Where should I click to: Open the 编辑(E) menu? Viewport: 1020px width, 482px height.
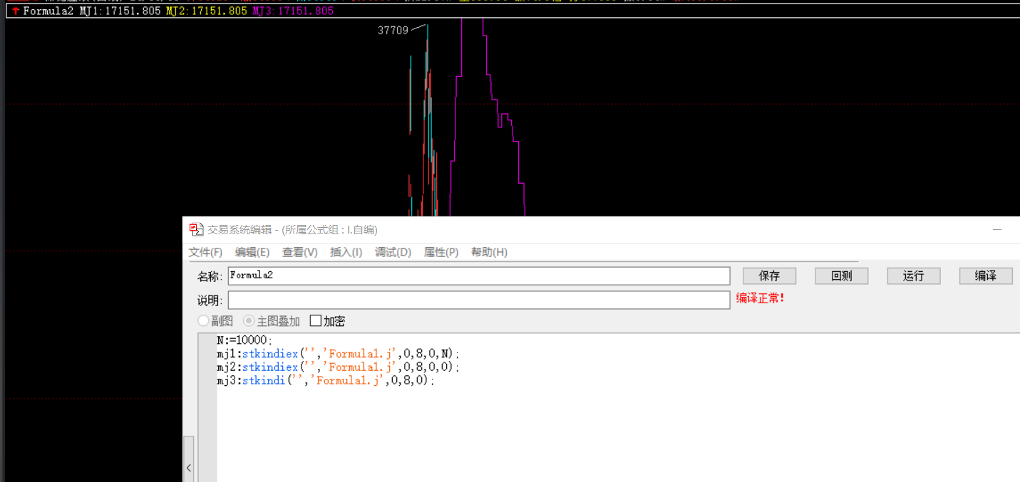coord(252,252)
